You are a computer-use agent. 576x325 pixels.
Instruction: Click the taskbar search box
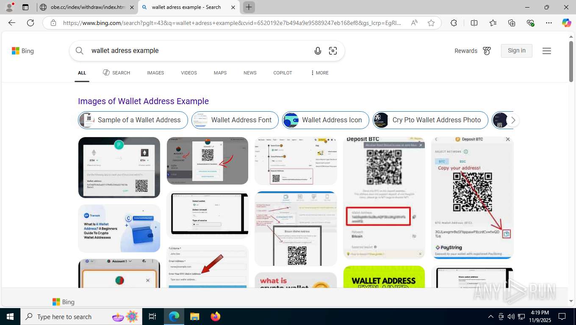pos(80,317)
